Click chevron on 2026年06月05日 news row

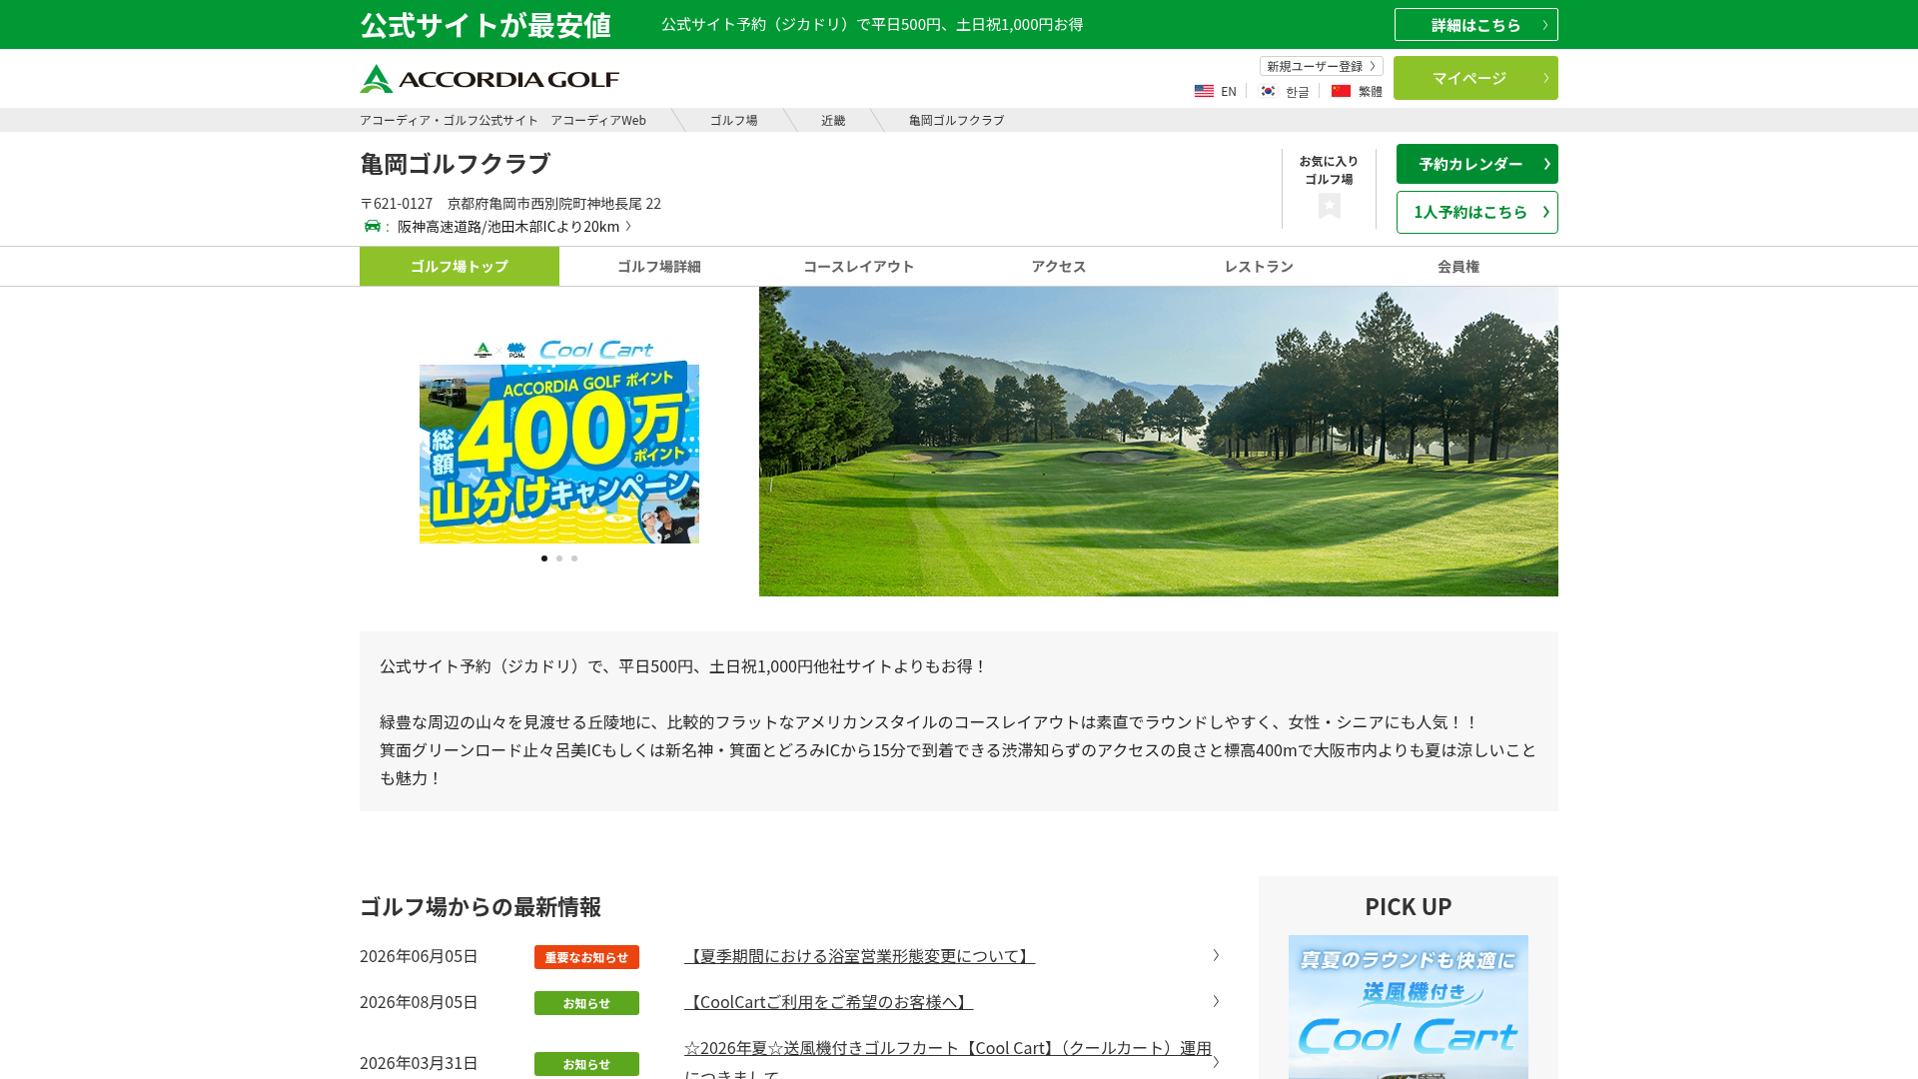(1216, 956)
